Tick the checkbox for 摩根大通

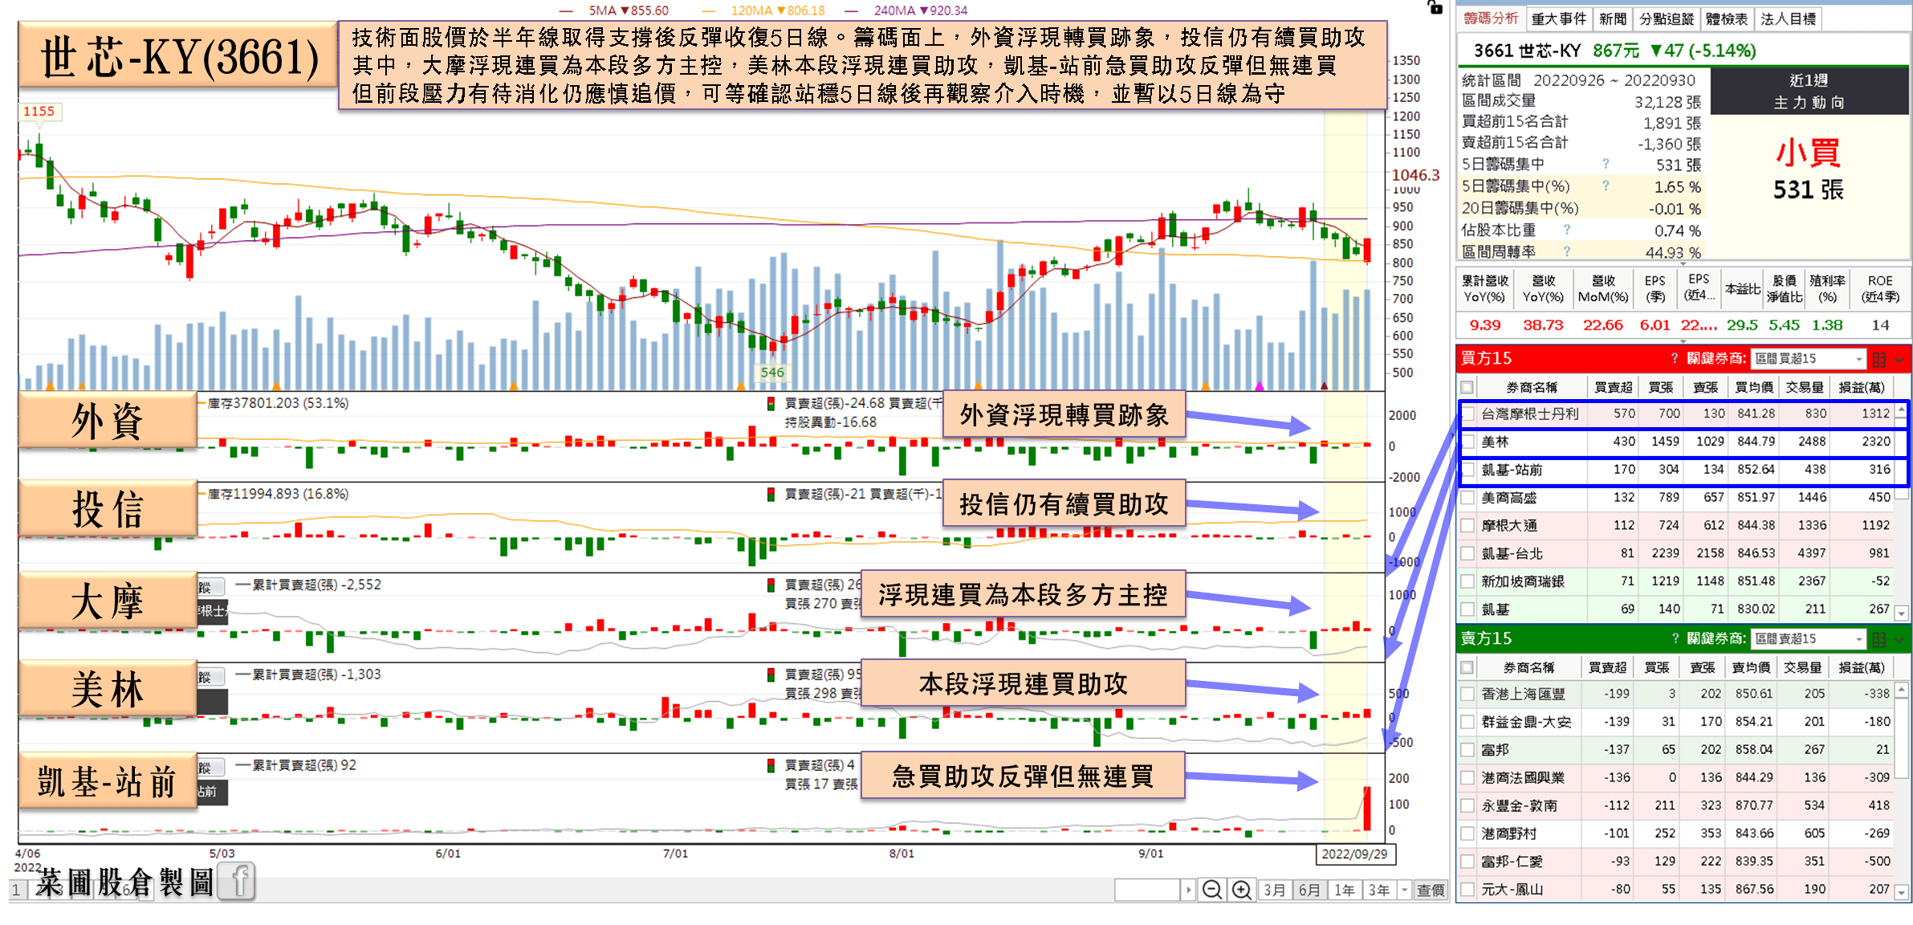[x=1468, y=526]
